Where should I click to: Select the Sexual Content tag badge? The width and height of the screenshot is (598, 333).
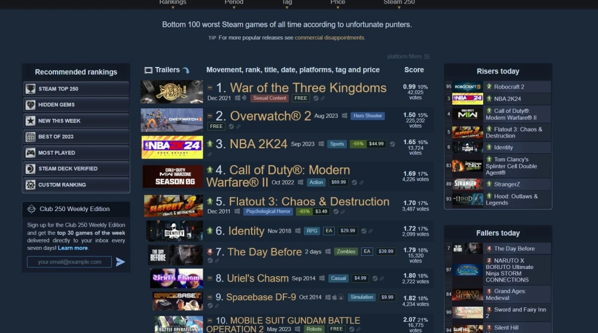pyautogui.click(x=270, y=98)
